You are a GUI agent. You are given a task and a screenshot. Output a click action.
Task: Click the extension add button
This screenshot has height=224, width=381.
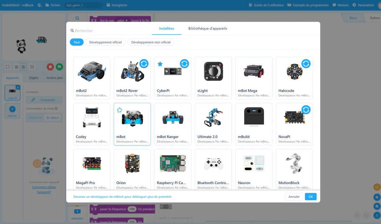pyautogui.click(x=77, y=214)
